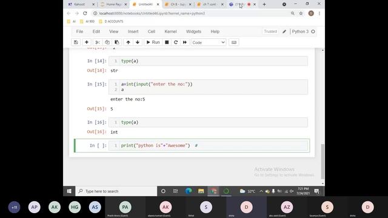Viewport: 388px width, 218px height.
Task: Move selected cell up arrow
Action: click(128, 42)
